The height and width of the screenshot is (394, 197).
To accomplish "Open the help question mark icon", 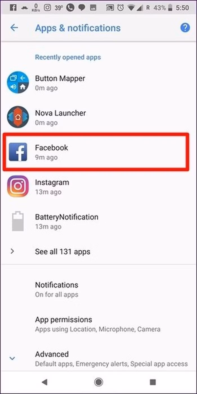I will click(x=185, y=28).
